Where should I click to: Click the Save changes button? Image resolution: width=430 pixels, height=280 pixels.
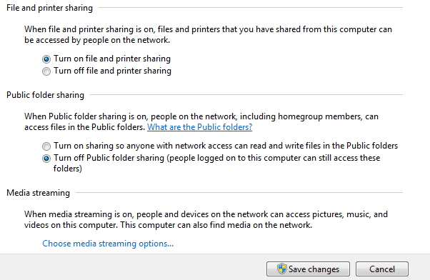tap(308, 269)
